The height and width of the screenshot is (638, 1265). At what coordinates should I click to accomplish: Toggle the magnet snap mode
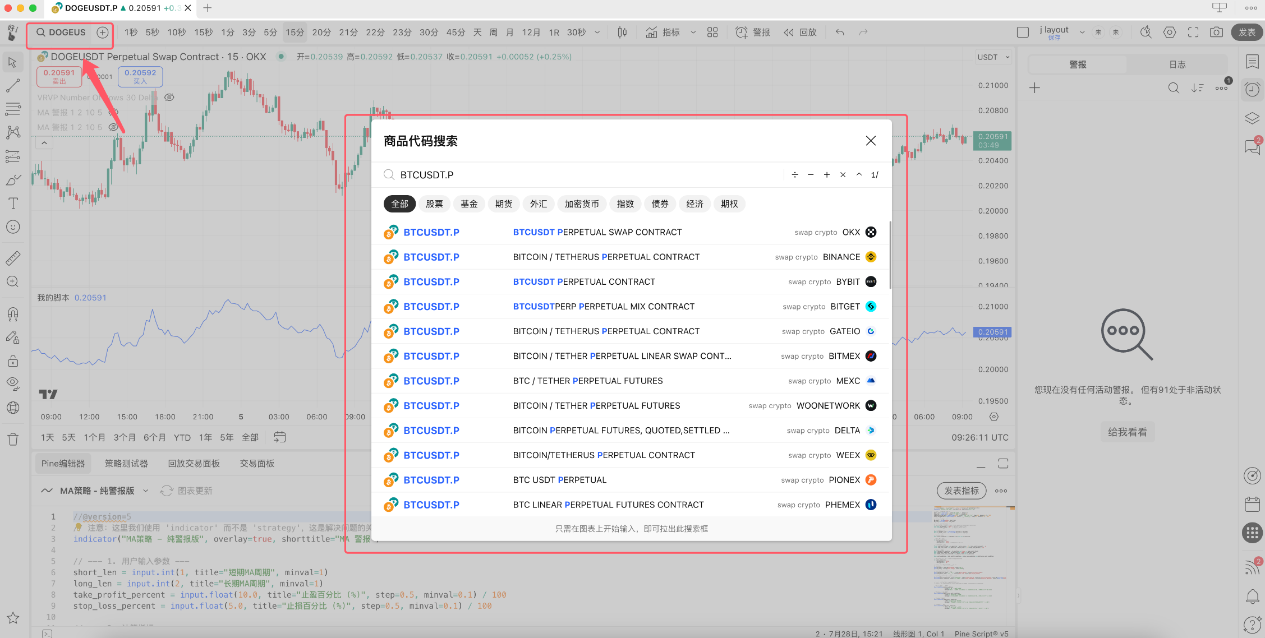click(x=13, y=314)
